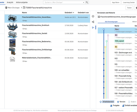Select the B3 branch label
This screenshot has width=137, height=112.
[x=116, y=35]
